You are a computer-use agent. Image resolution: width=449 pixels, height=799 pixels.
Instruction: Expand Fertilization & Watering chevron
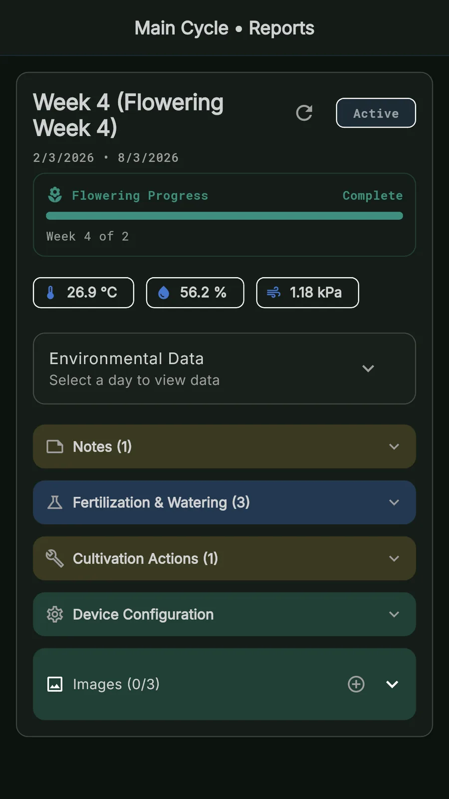click(394, 502)
